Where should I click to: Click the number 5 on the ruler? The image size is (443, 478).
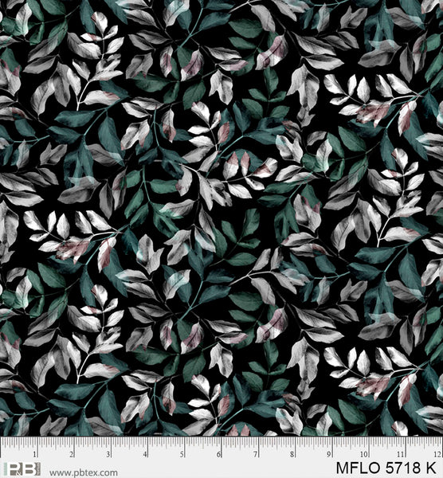click(182, 455)
